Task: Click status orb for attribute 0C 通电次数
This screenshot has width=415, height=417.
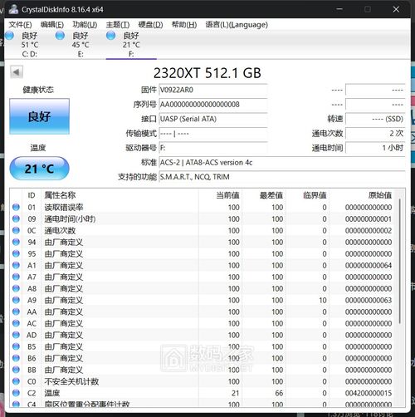Action: (16, 230)
